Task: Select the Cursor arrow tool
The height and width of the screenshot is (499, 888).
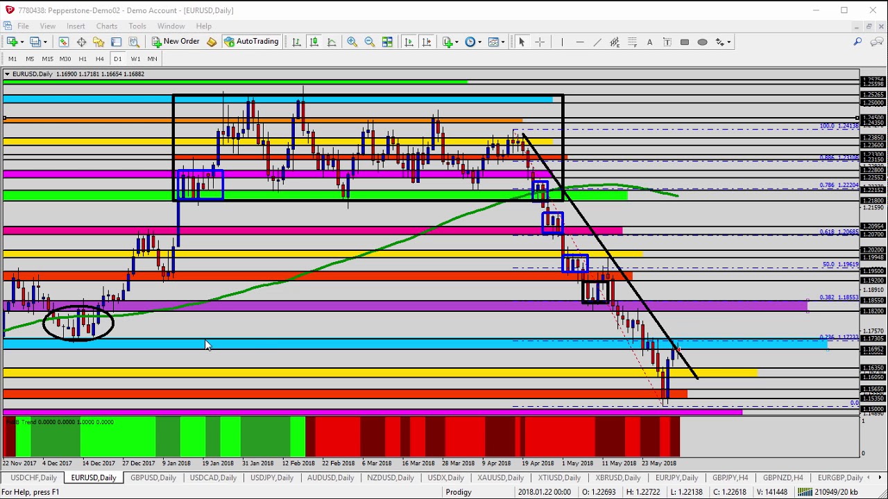Action: pos(522,42)
